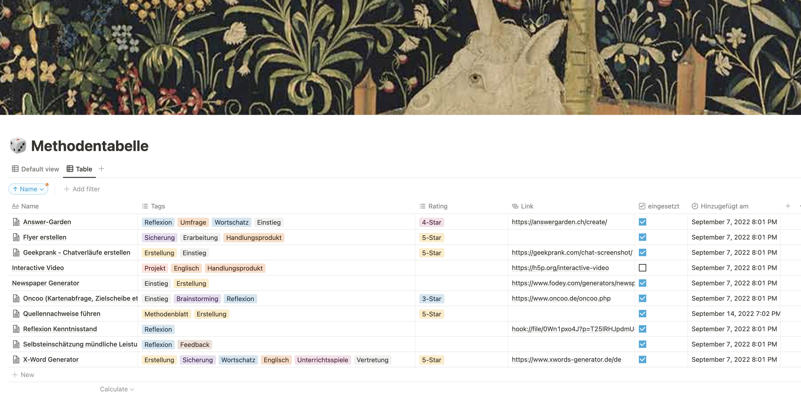
Task: Uncheck eingesetzt for Answer-Garden row
Action: click(642, 222)
